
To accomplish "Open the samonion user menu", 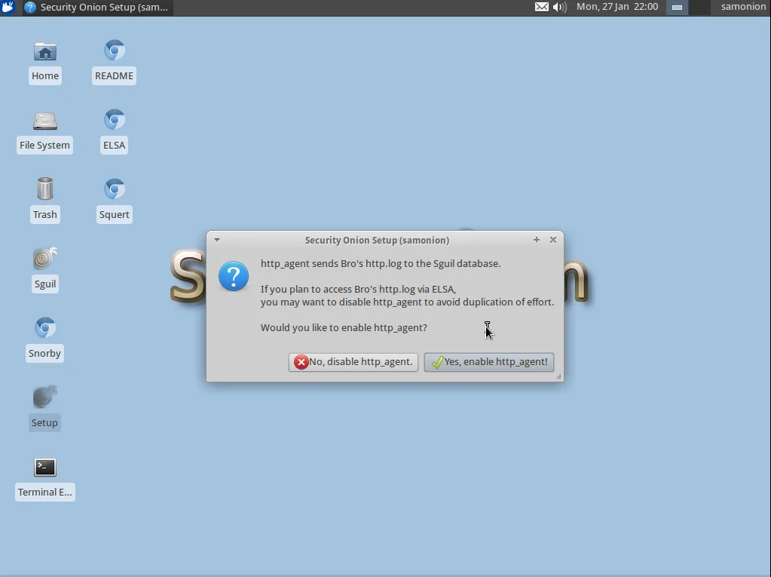I will (743, 7).
